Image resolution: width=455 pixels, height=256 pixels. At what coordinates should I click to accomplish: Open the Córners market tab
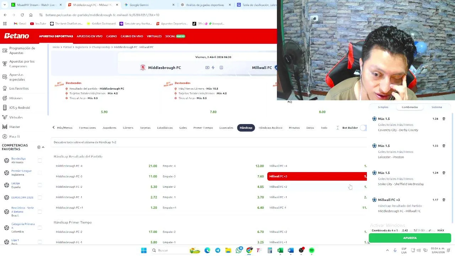(x=128, y=128)
